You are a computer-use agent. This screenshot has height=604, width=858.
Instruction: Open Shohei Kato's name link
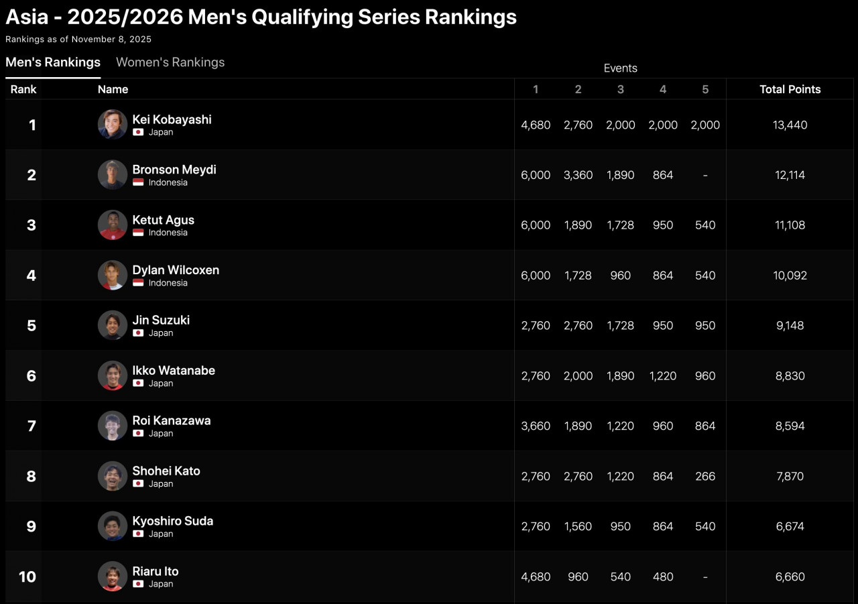(x=166, y=471)
